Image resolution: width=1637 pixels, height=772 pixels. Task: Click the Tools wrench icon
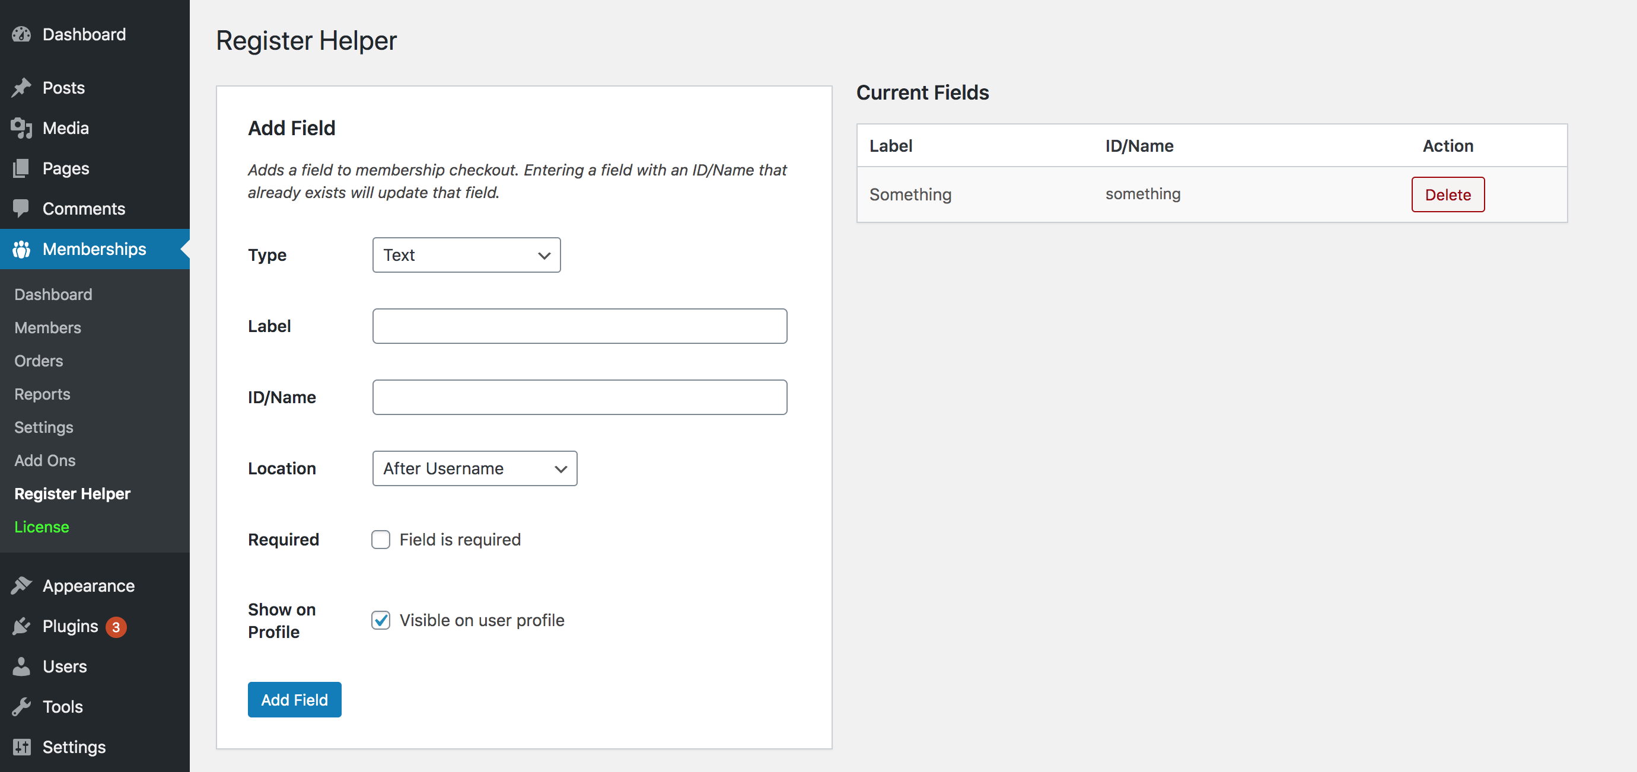coord(21,707)
